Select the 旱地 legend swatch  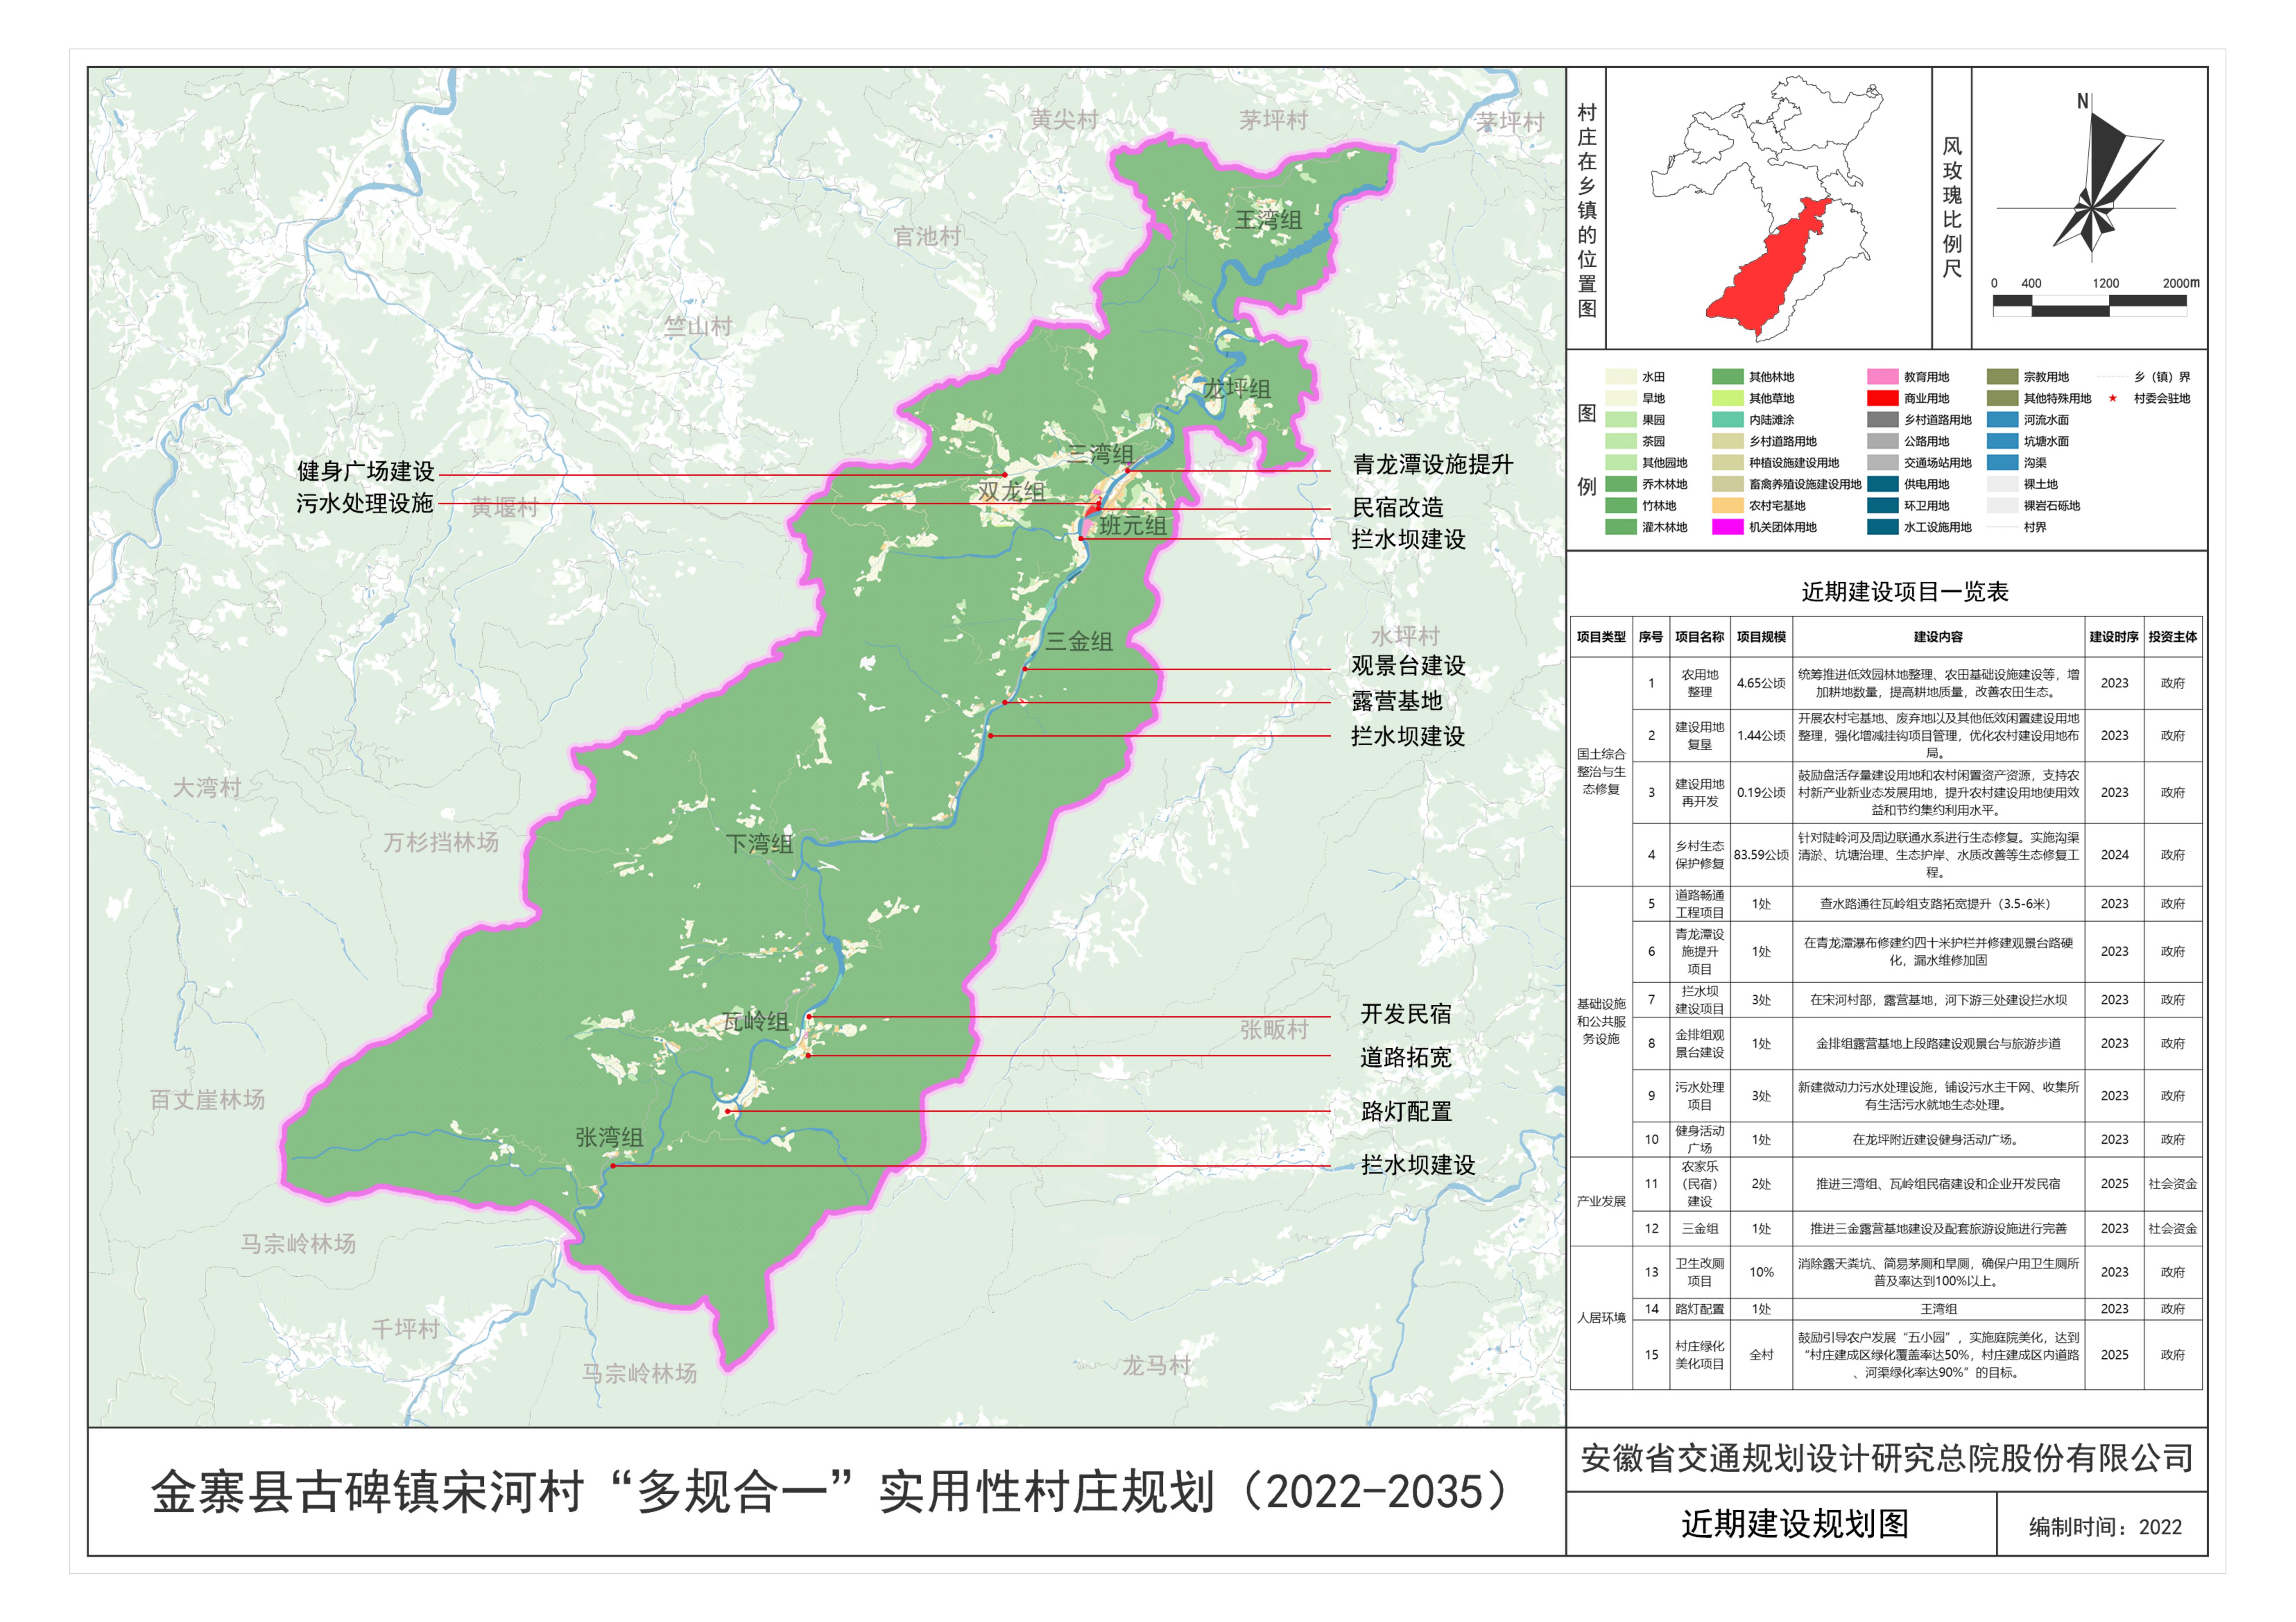[x=1620, y=398]
